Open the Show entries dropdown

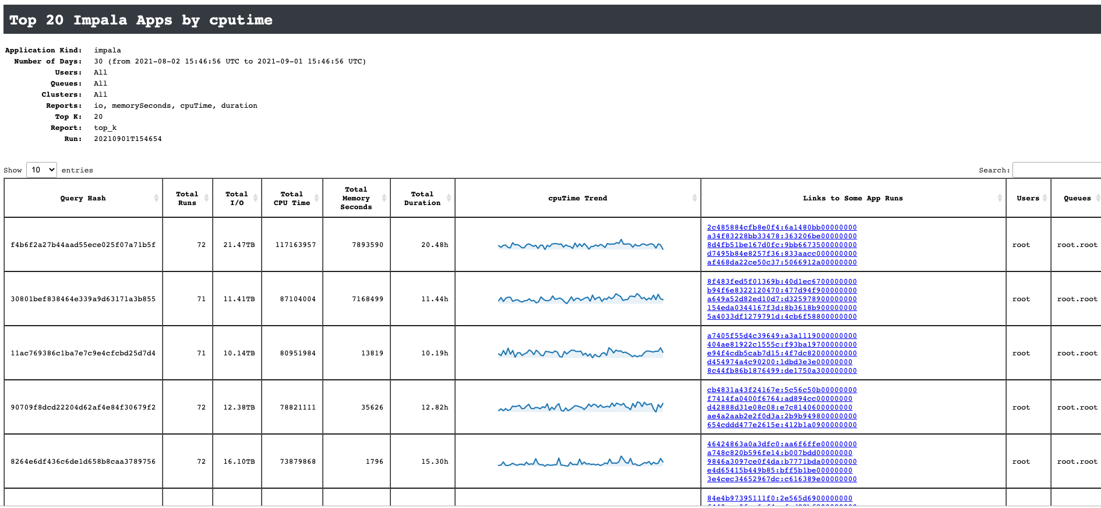coord(41,170)
